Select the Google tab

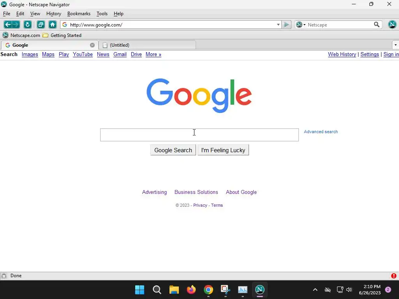pyautogui.click(x=49, y=45)
